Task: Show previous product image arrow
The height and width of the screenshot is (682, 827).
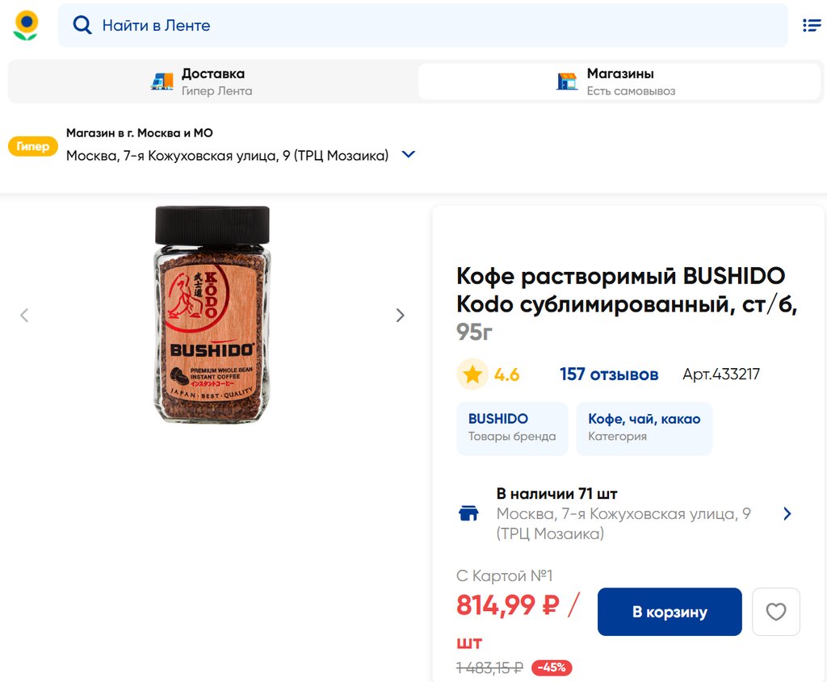Action: click(x=24, y=316)
